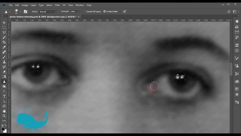Swap foreground and background colors
241x136 pixels.
pos(6,125)
